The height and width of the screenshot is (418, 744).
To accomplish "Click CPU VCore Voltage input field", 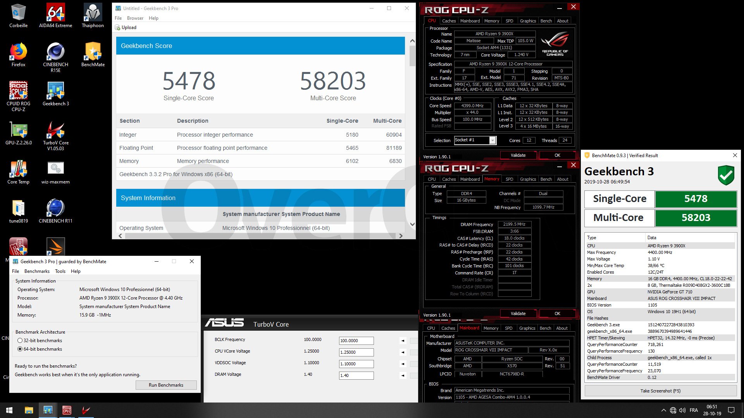I will (x=356, y=352).
